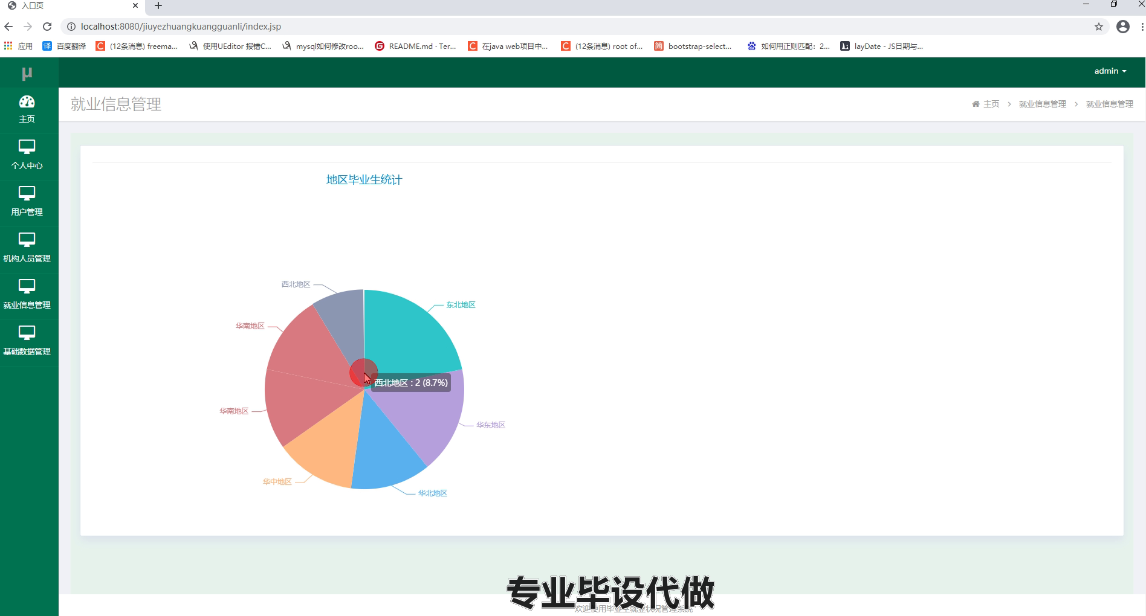
Task: Open the 在java web项目中 bookmark
Action: (x=508, y=46)
